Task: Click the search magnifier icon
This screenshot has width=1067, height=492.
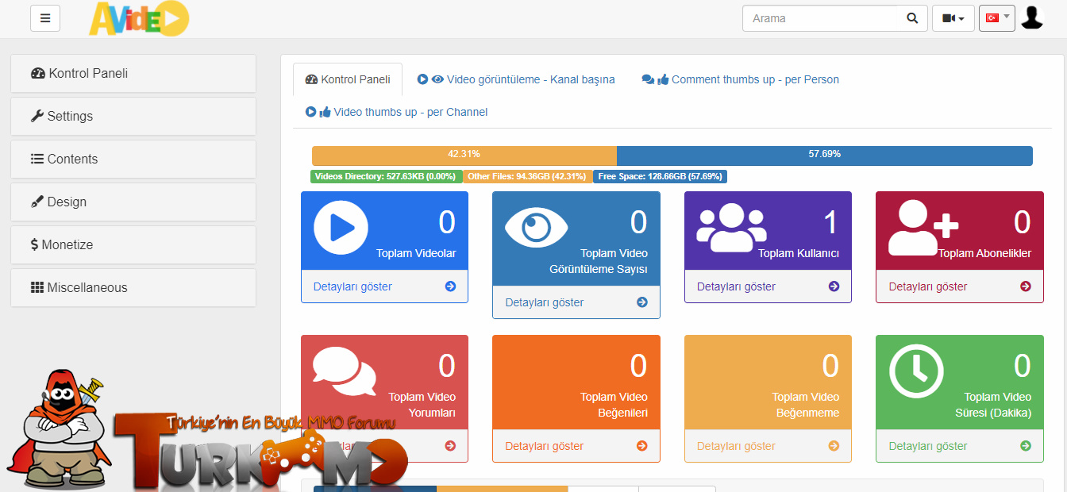Action: 912,18
